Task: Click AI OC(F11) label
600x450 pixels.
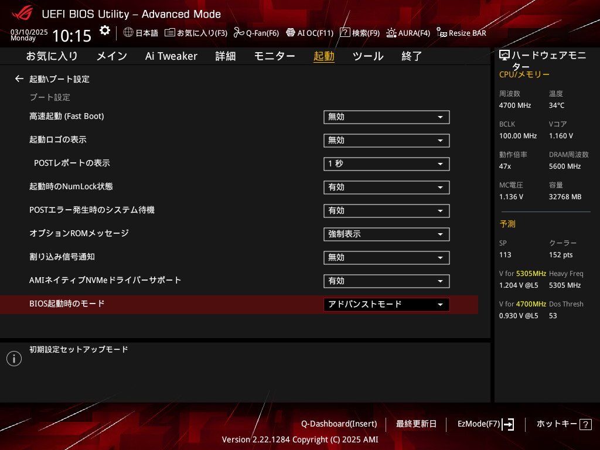Action: (315, 33)
